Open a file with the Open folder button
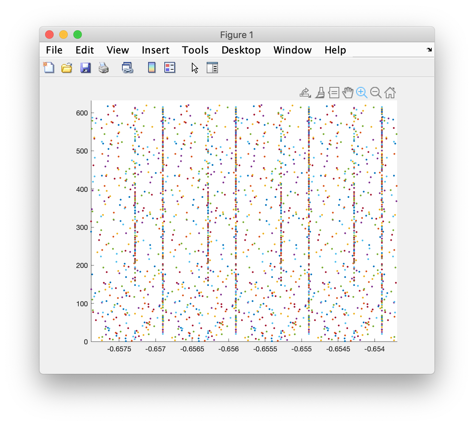 coord(67,67)
